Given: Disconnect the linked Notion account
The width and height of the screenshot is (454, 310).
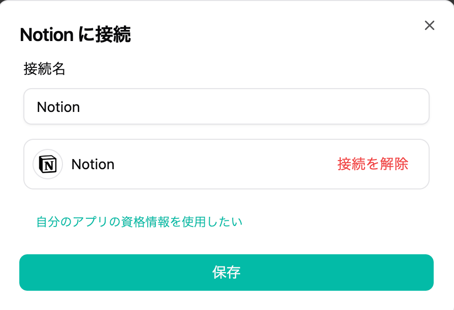Looking at the screenshot, I should click(x=373, y=164).
